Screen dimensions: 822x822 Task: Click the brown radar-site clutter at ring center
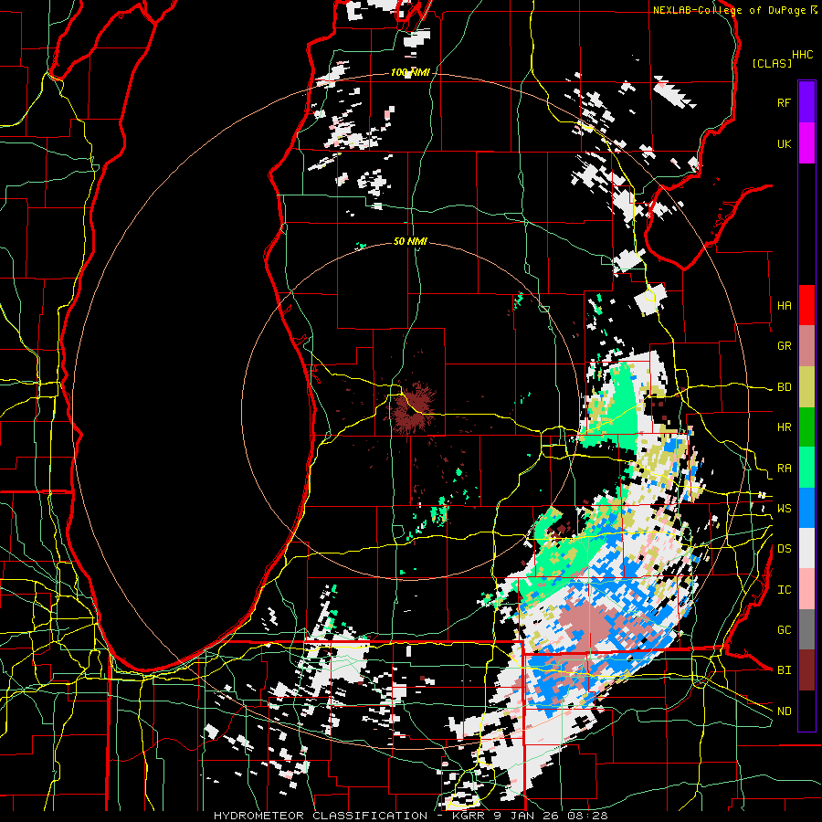pyautogui.click(x=413, y=408)
